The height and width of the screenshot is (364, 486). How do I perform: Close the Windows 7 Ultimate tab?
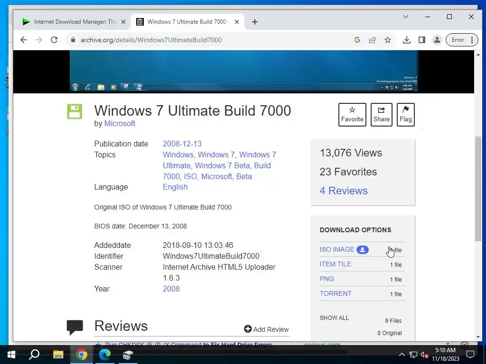coord(237,22)
